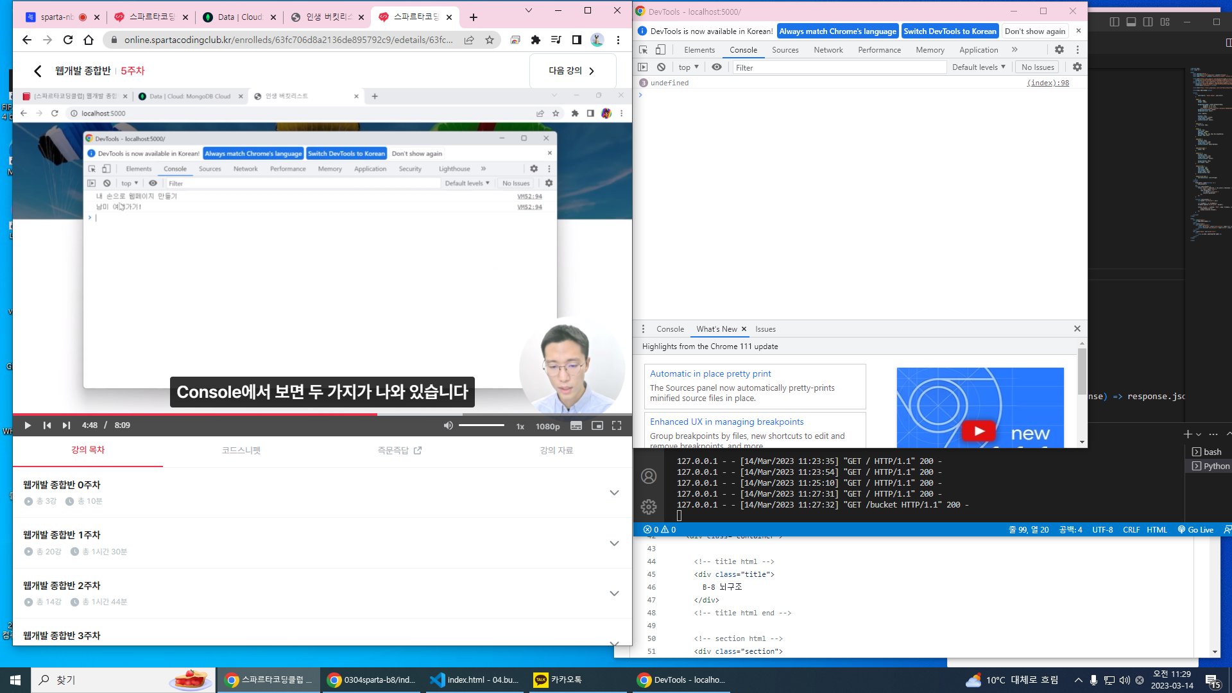
Task: Change playback speed from 1x
Action: coord(520,426)
